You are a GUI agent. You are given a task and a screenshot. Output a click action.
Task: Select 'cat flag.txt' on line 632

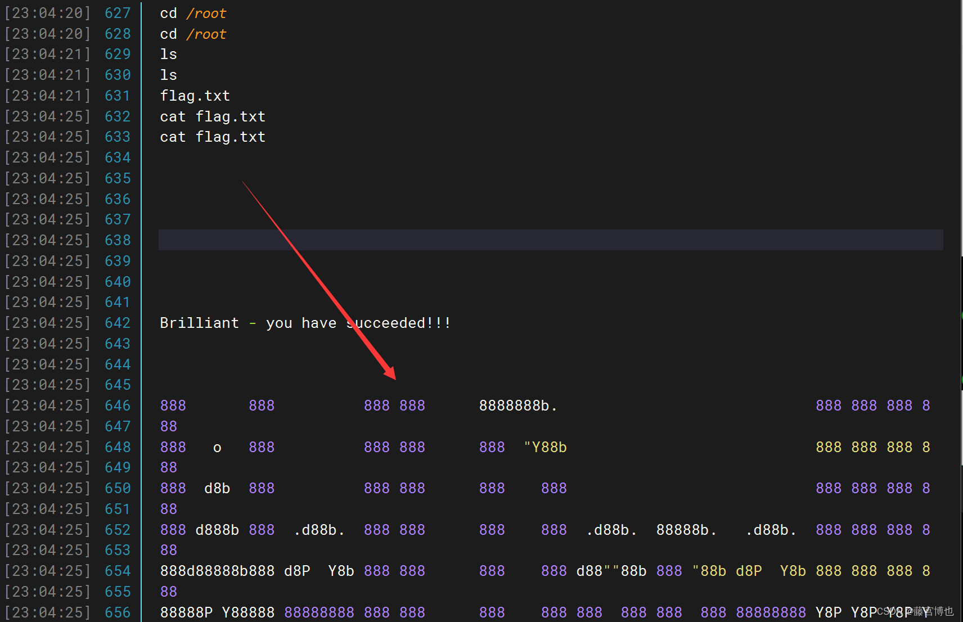tap(213, 116)
